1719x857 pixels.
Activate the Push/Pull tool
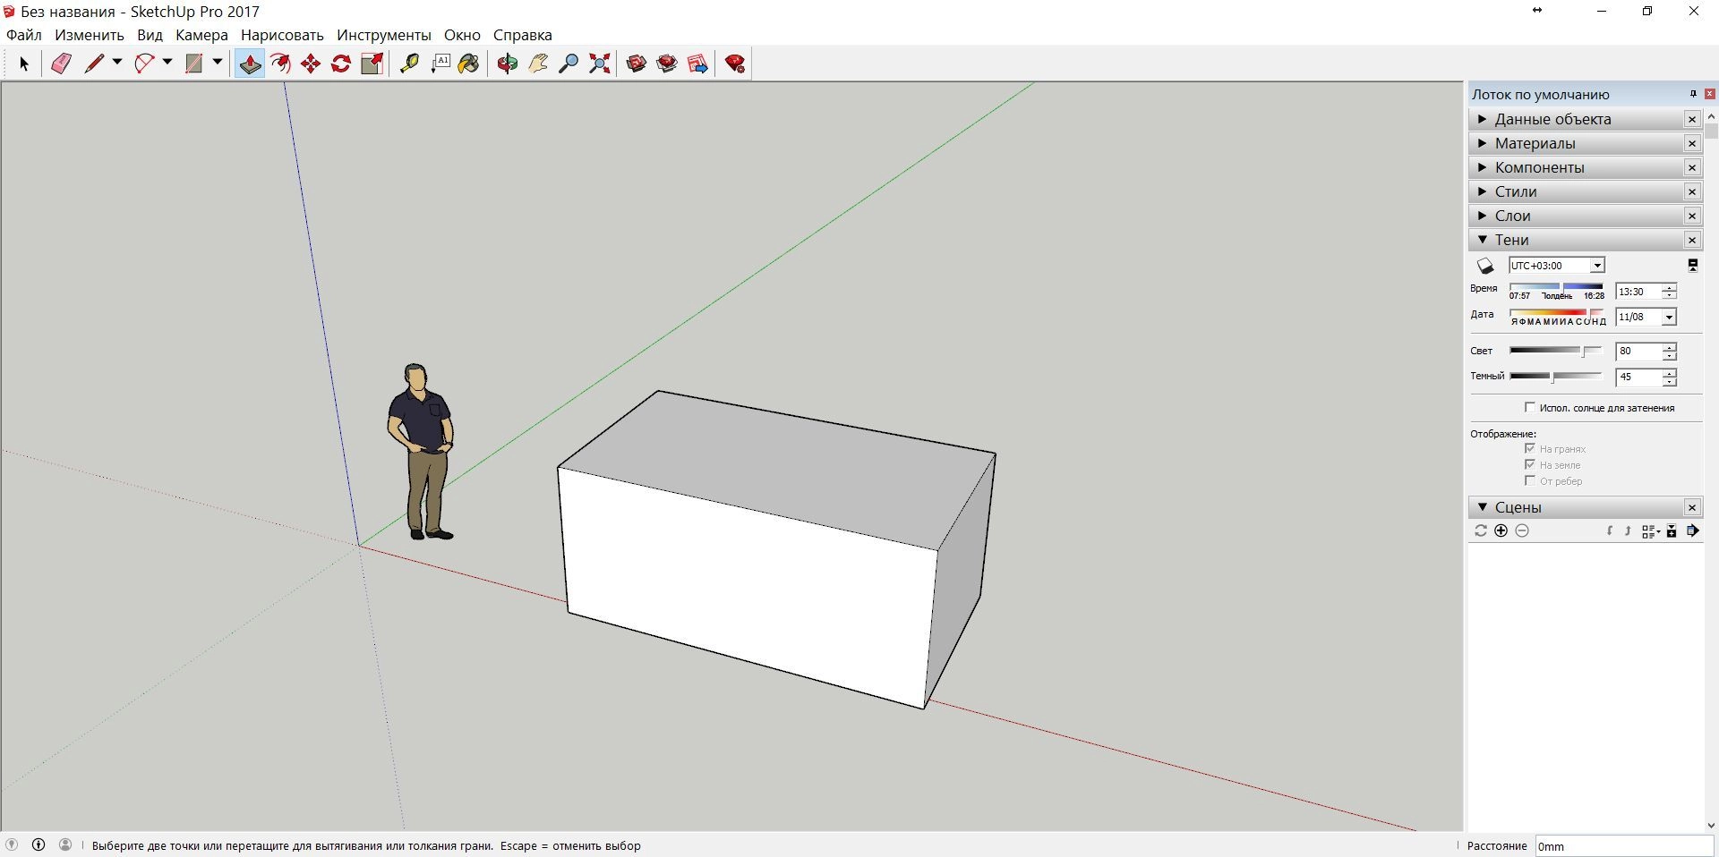coord(250,64)
